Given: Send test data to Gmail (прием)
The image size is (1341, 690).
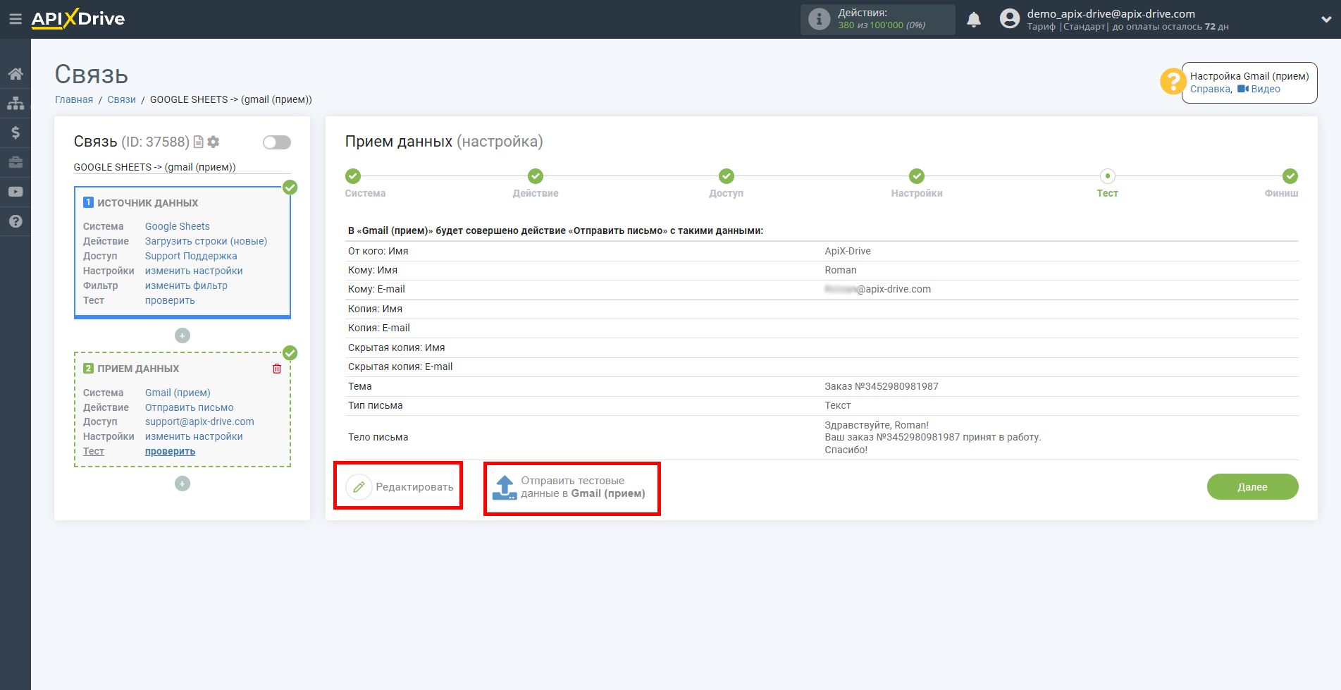Looking at the screenshot, I should pyautogui.click(x=569, y=487).
